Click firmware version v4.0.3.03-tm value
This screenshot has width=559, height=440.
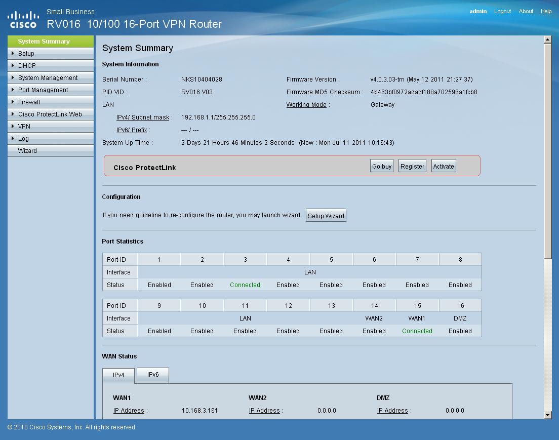[421, 79]
